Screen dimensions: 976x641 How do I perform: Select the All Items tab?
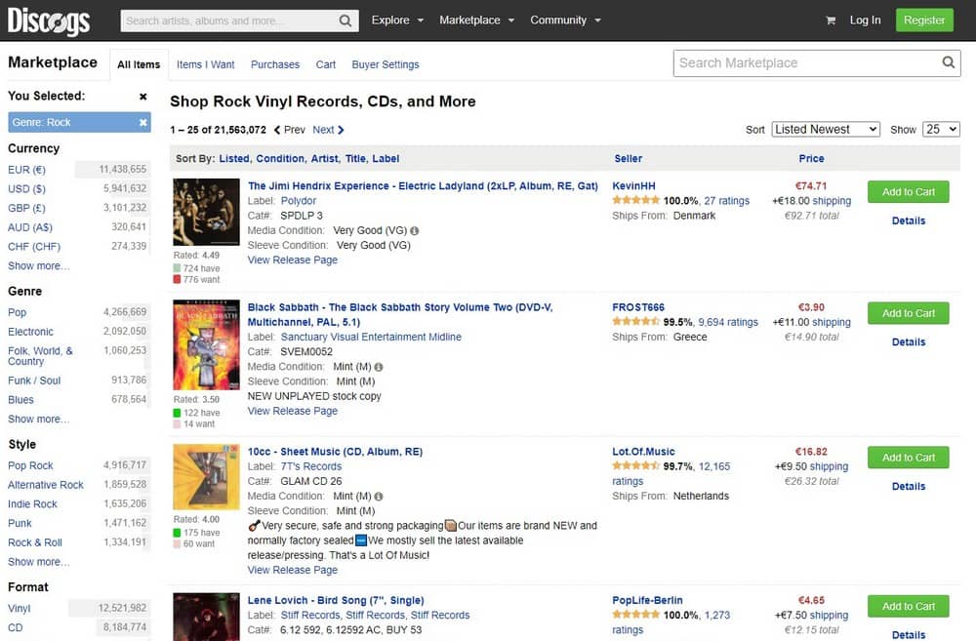coord(139,64)
